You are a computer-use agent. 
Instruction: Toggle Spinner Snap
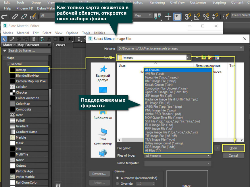click(x=215, y=16)
